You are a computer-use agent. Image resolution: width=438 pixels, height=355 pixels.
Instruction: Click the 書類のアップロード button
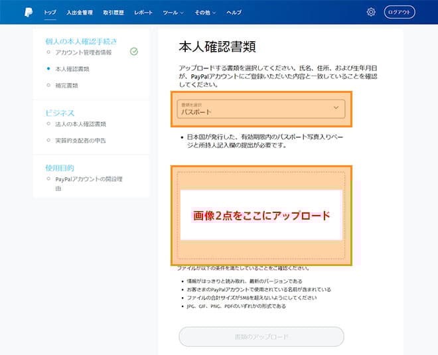261,336
